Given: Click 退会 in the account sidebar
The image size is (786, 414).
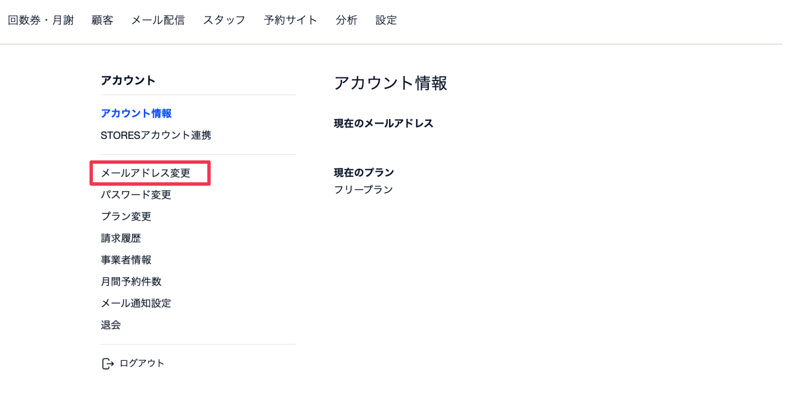Looking at the screenshot, I should pos(111,325).
